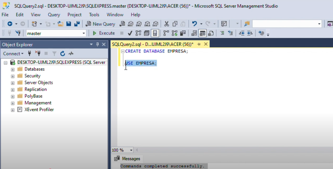Select Results to Grid mode
Viewport: 333px width, 169px height.
tap(202, 33)
